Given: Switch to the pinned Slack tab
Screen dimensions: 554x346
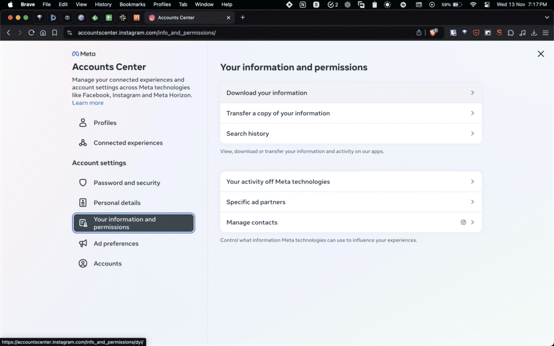Looking at the screenshot, I should (x=123, y=17).
